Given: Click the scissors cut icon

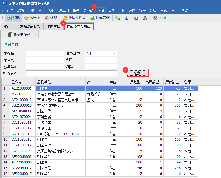Looking at the screenshot, I should point(127,18).
